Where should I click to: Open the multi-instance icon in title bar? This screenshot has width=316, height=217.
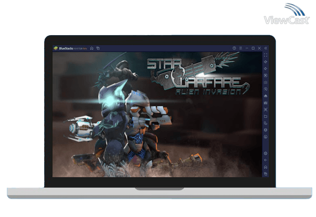coord(98,48)
